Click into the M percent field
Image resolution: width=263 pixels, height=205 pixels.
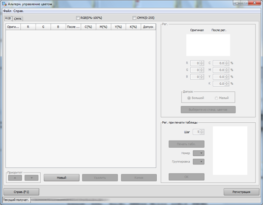(219, 70)
